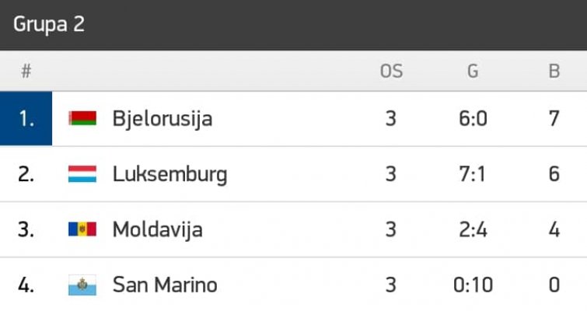Click Bjelorusija's 7 points value

pos(554,119)
